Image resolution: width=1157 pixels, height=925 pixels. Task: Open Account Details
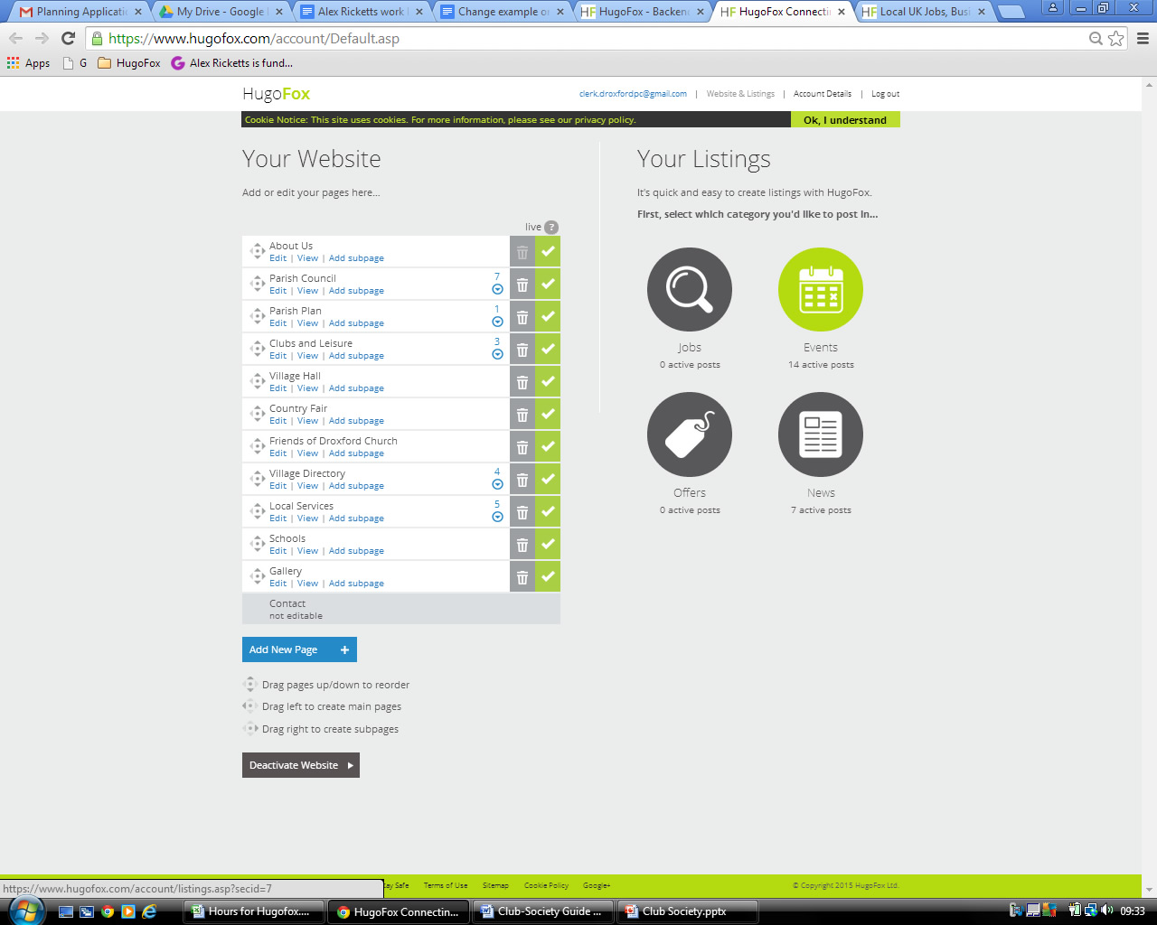tap(822, 93)
